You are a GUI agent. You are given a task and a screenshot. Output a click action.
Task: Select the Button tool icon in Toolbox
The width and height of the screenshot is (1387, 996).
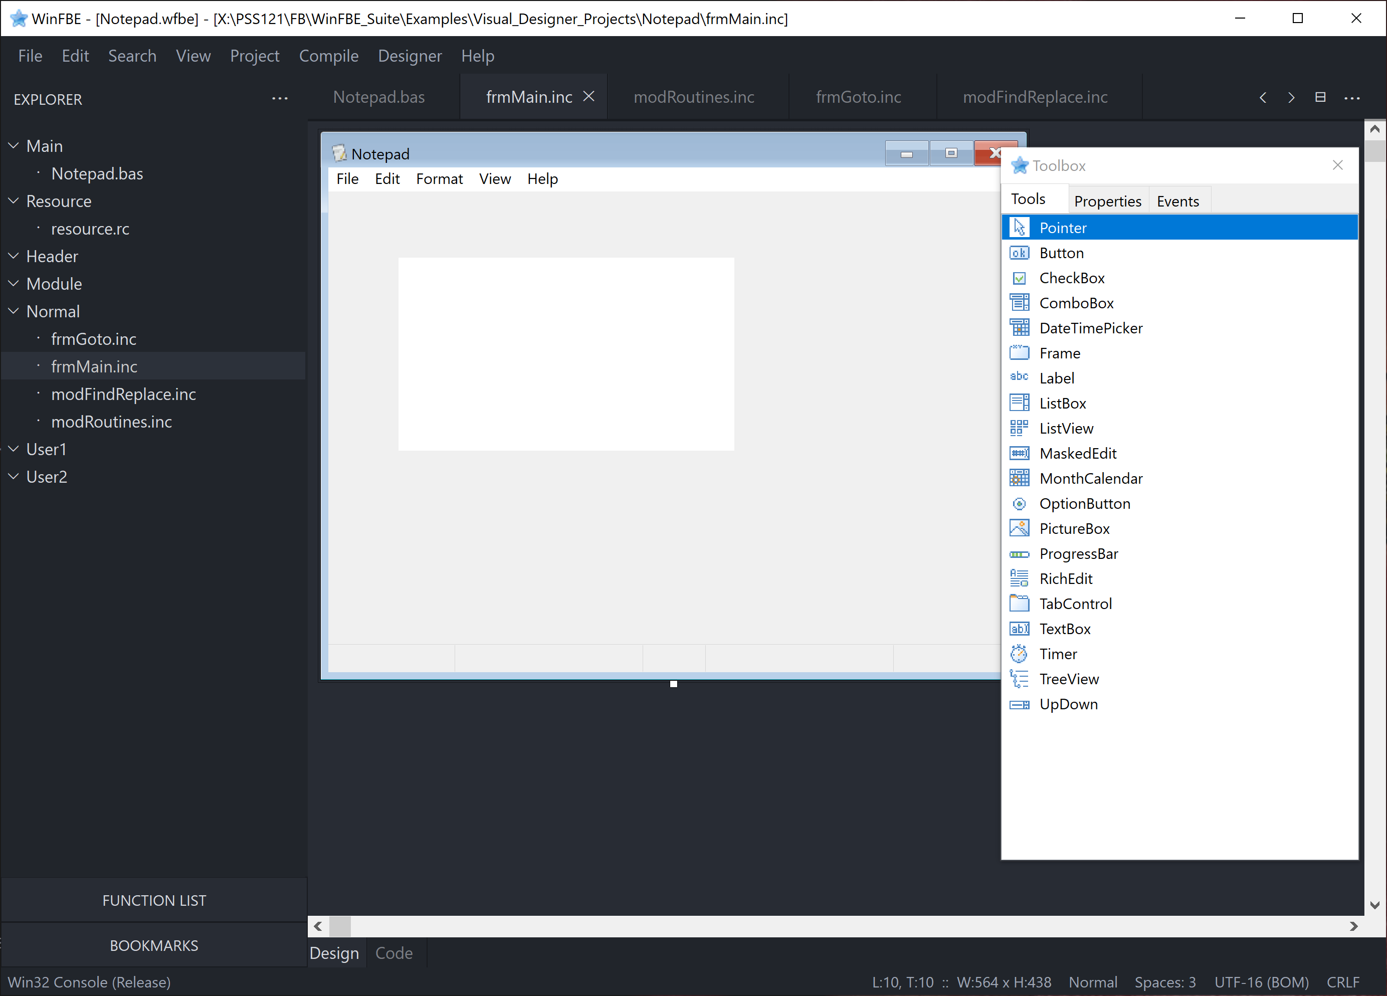pyautogui.click(x=1019, y=253)
